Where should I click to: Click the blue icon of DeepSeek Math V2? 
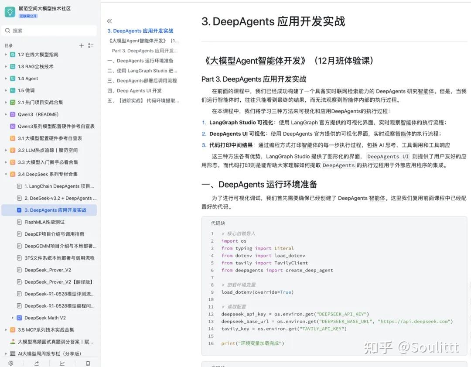pos(19,318)
